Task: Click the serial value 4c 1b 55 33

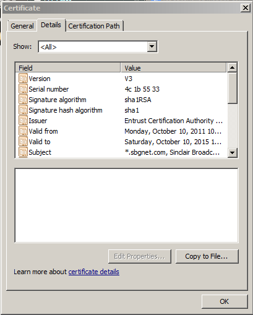Action: (x=142, y=89)
